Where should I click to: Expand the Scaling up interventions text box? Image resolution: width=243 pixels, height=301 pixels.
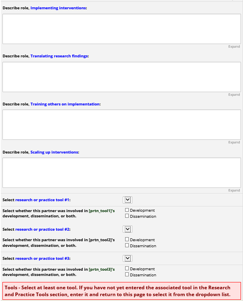234,190
